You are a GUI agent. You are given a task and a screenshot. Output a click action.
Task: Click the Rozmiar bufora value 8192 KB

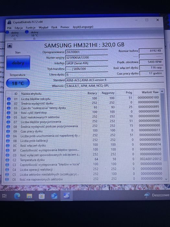coord(151,51)
